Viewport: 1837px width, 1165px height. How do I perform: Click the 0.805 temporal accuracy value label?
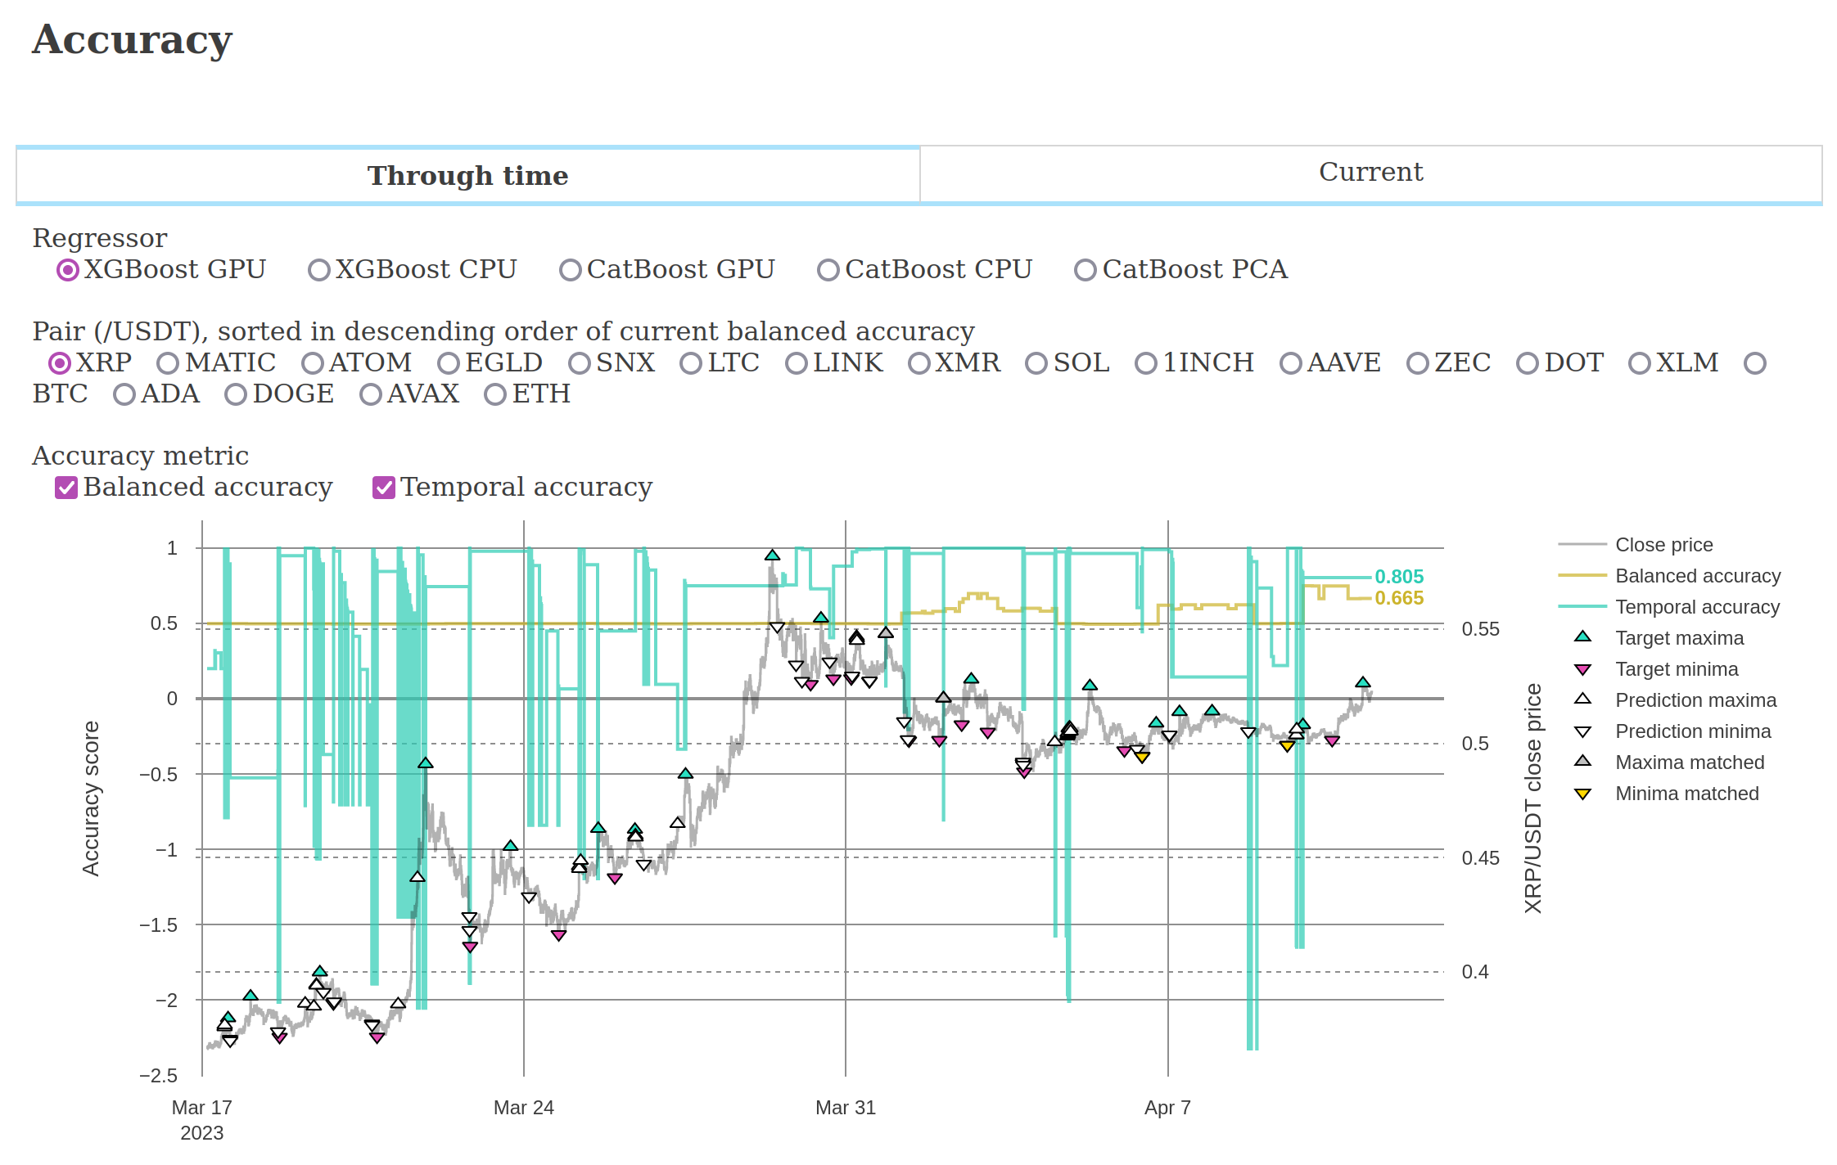(1398, 577)
